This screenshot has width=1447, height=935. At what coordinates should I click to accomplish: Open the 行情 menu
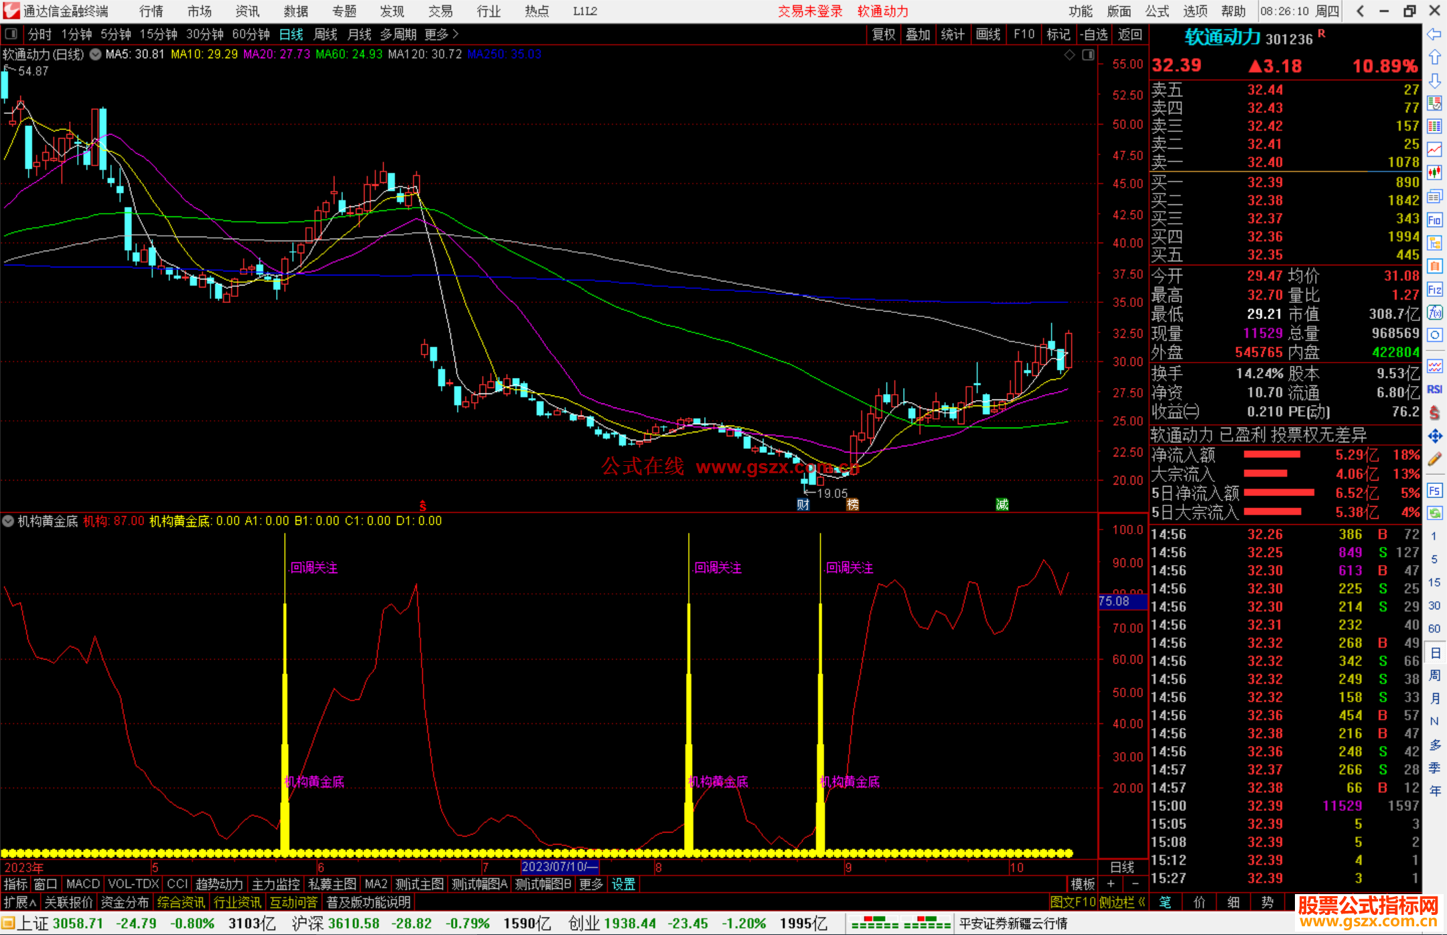[x=151, y=11]
